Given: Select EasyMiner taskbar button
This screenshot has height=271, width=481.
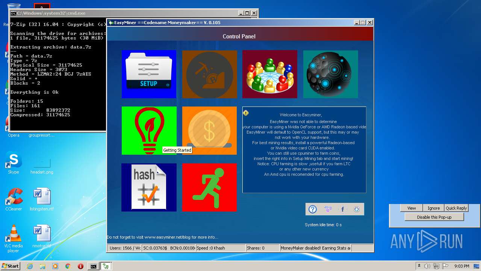Looking at the screenshot, I should (x=106, y=266).
